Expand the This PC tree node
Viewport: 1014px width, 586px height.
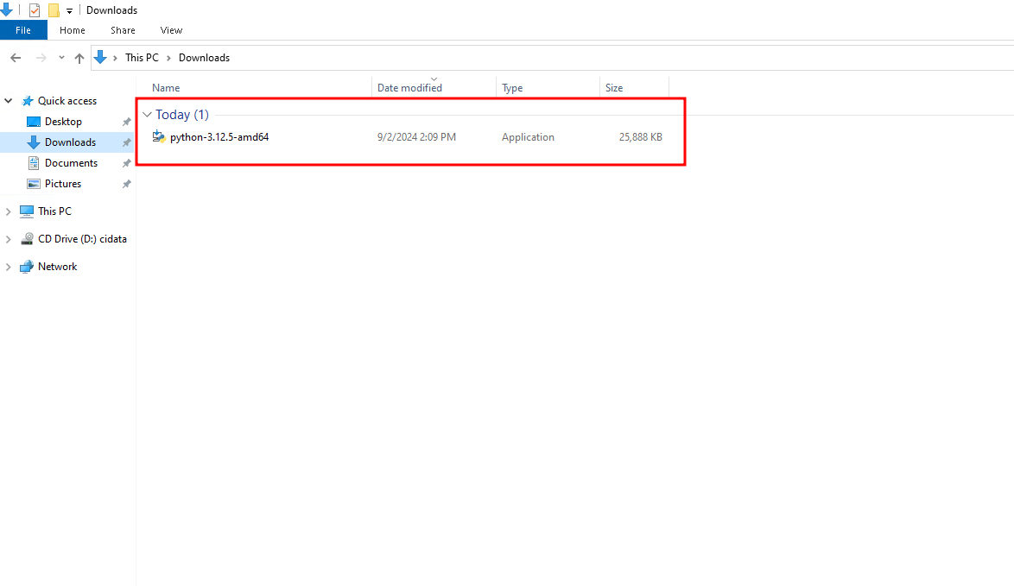8,211
